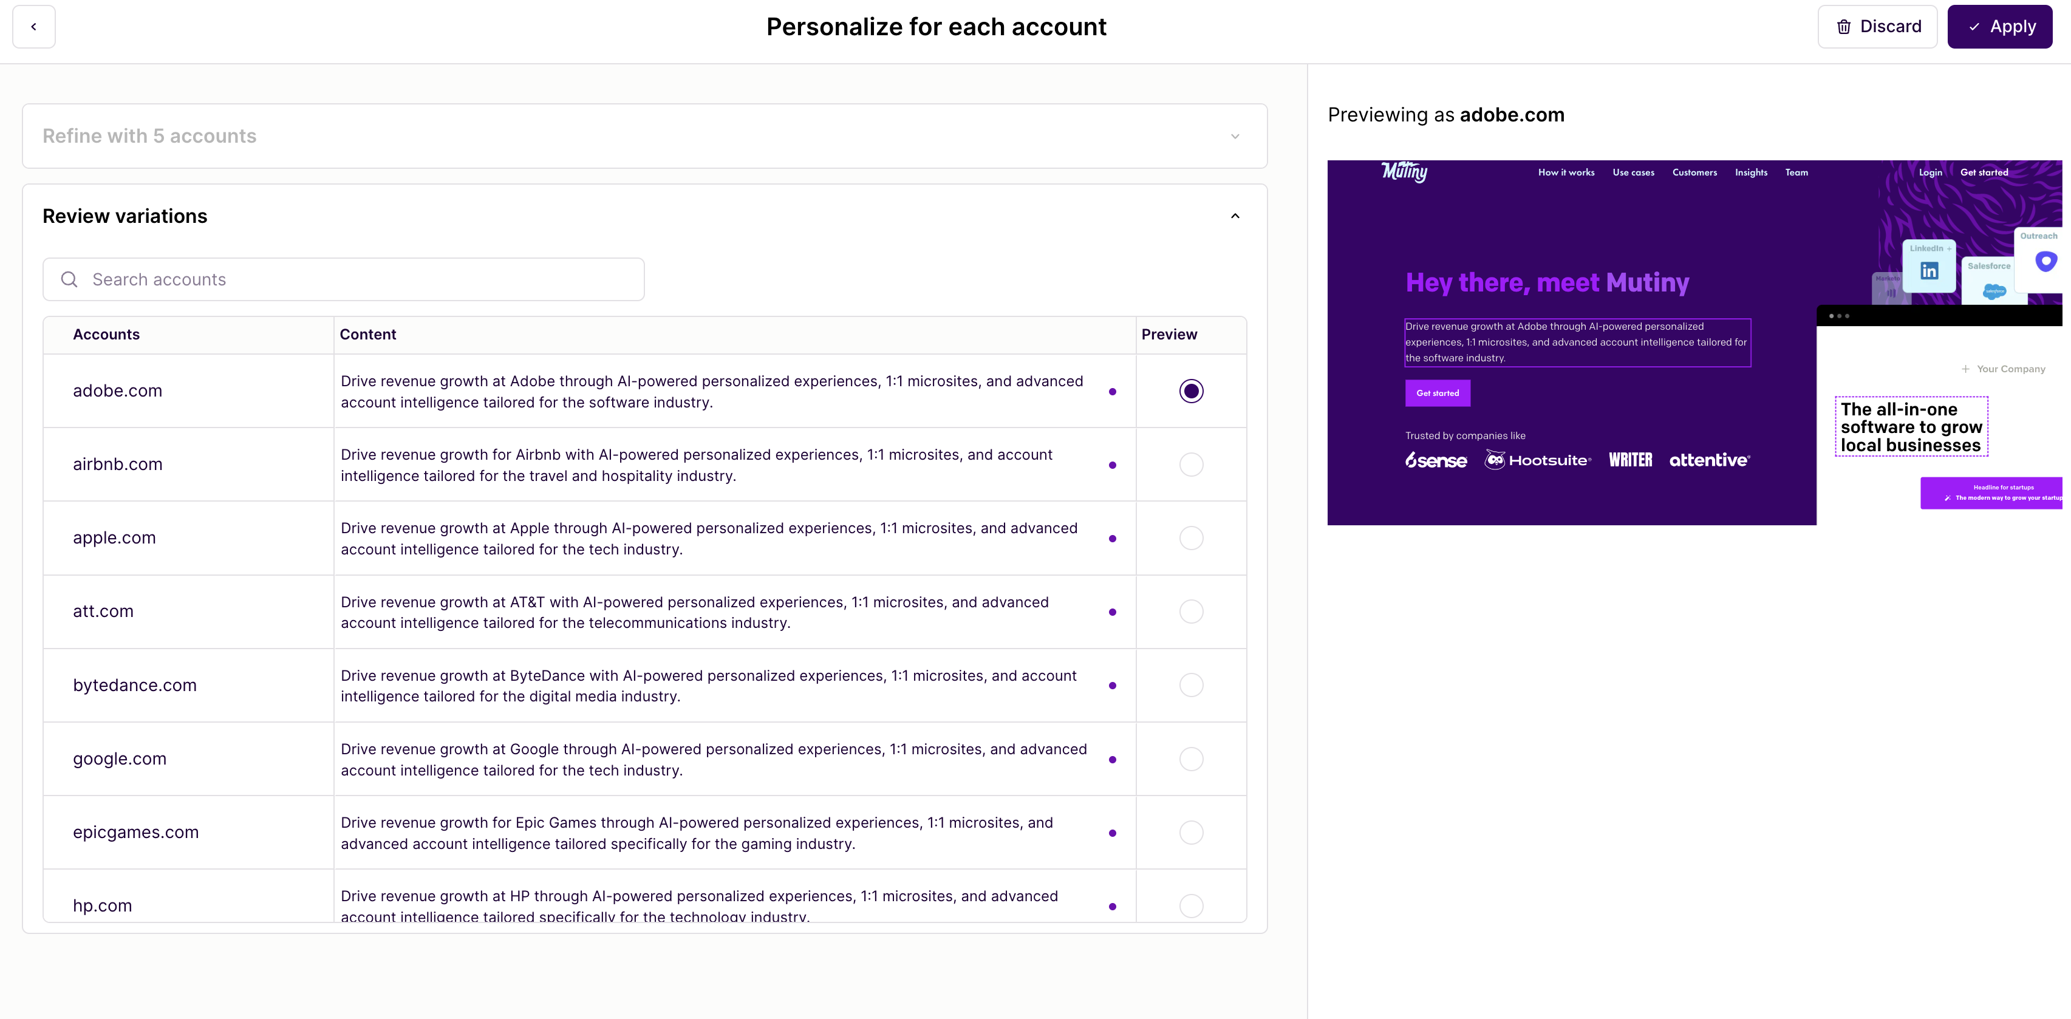Click the Hey there, meet Mutiny headline

[1547, 283]
